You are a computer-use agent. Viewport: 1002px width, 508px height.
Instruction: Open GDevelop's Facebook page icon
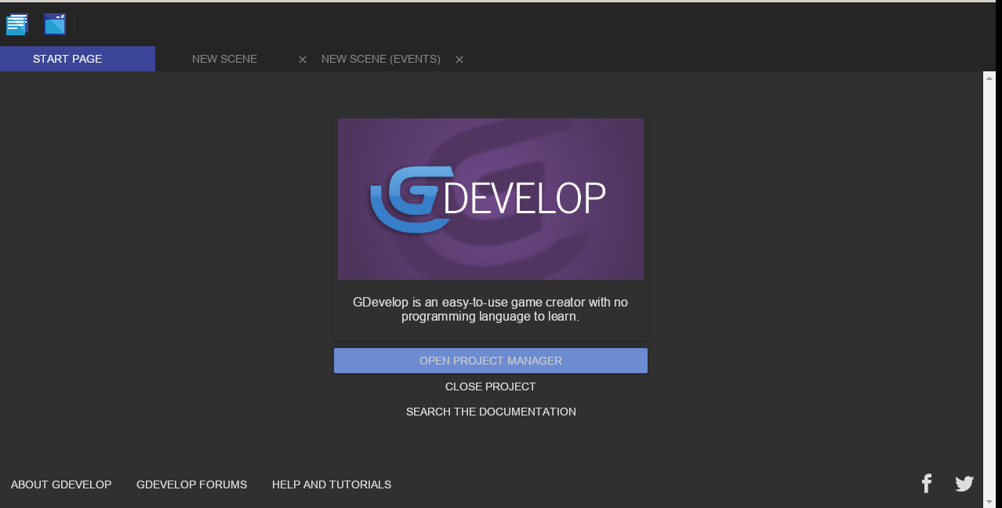pos(927,484)
